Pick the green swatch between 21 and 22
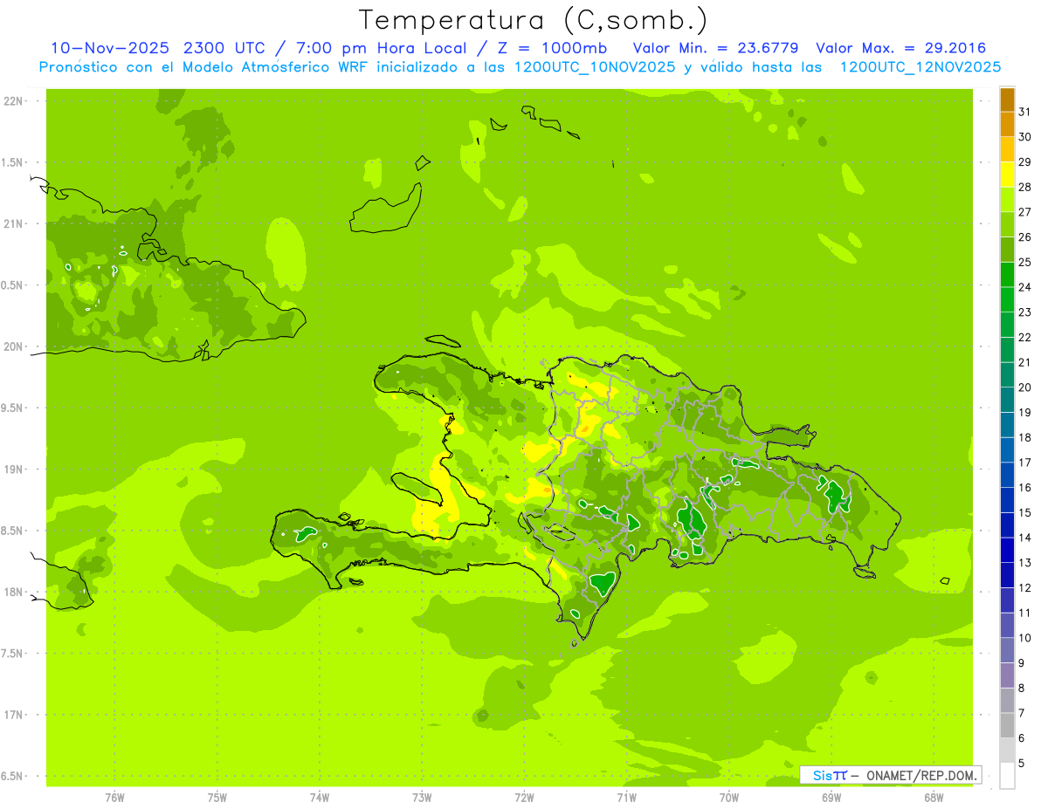 pos(1007,350)
